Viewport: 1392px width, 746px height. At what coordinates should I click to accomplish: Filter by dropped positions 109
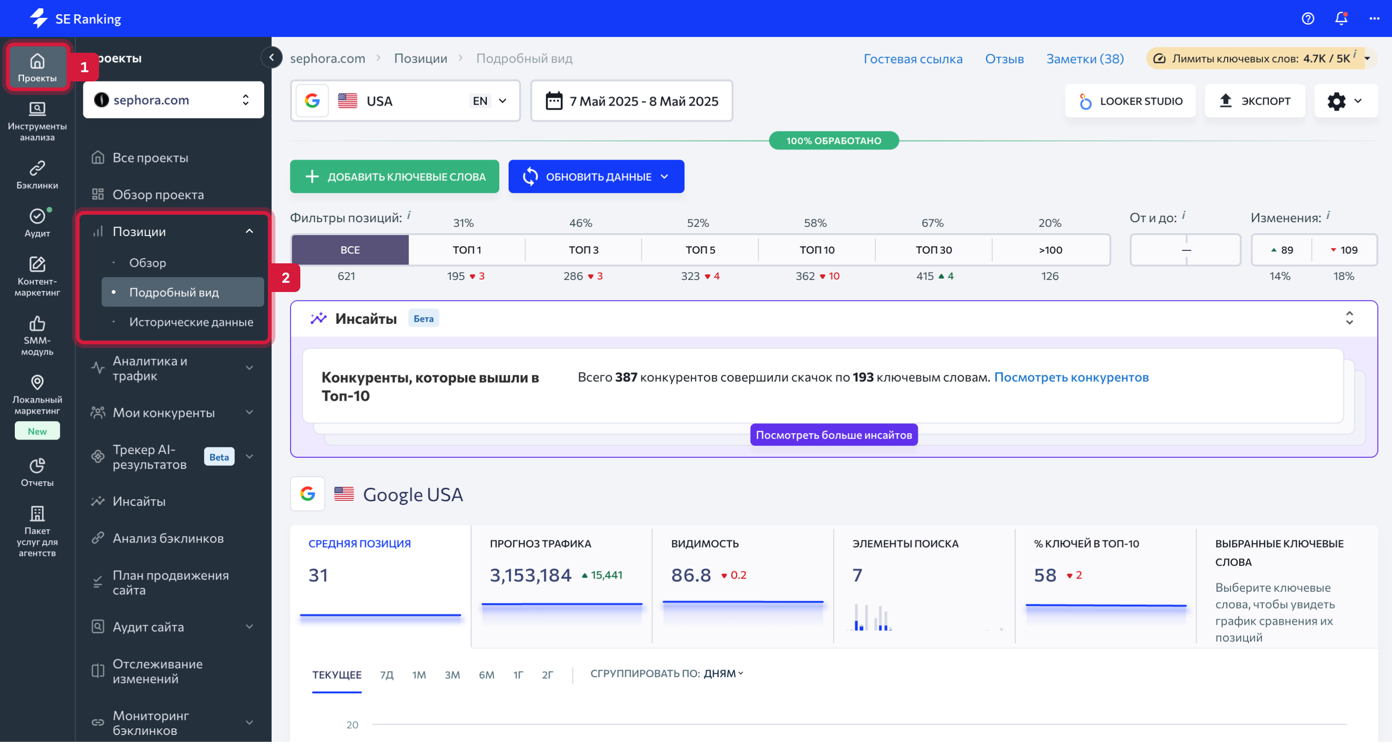[x=1343, y=250]
